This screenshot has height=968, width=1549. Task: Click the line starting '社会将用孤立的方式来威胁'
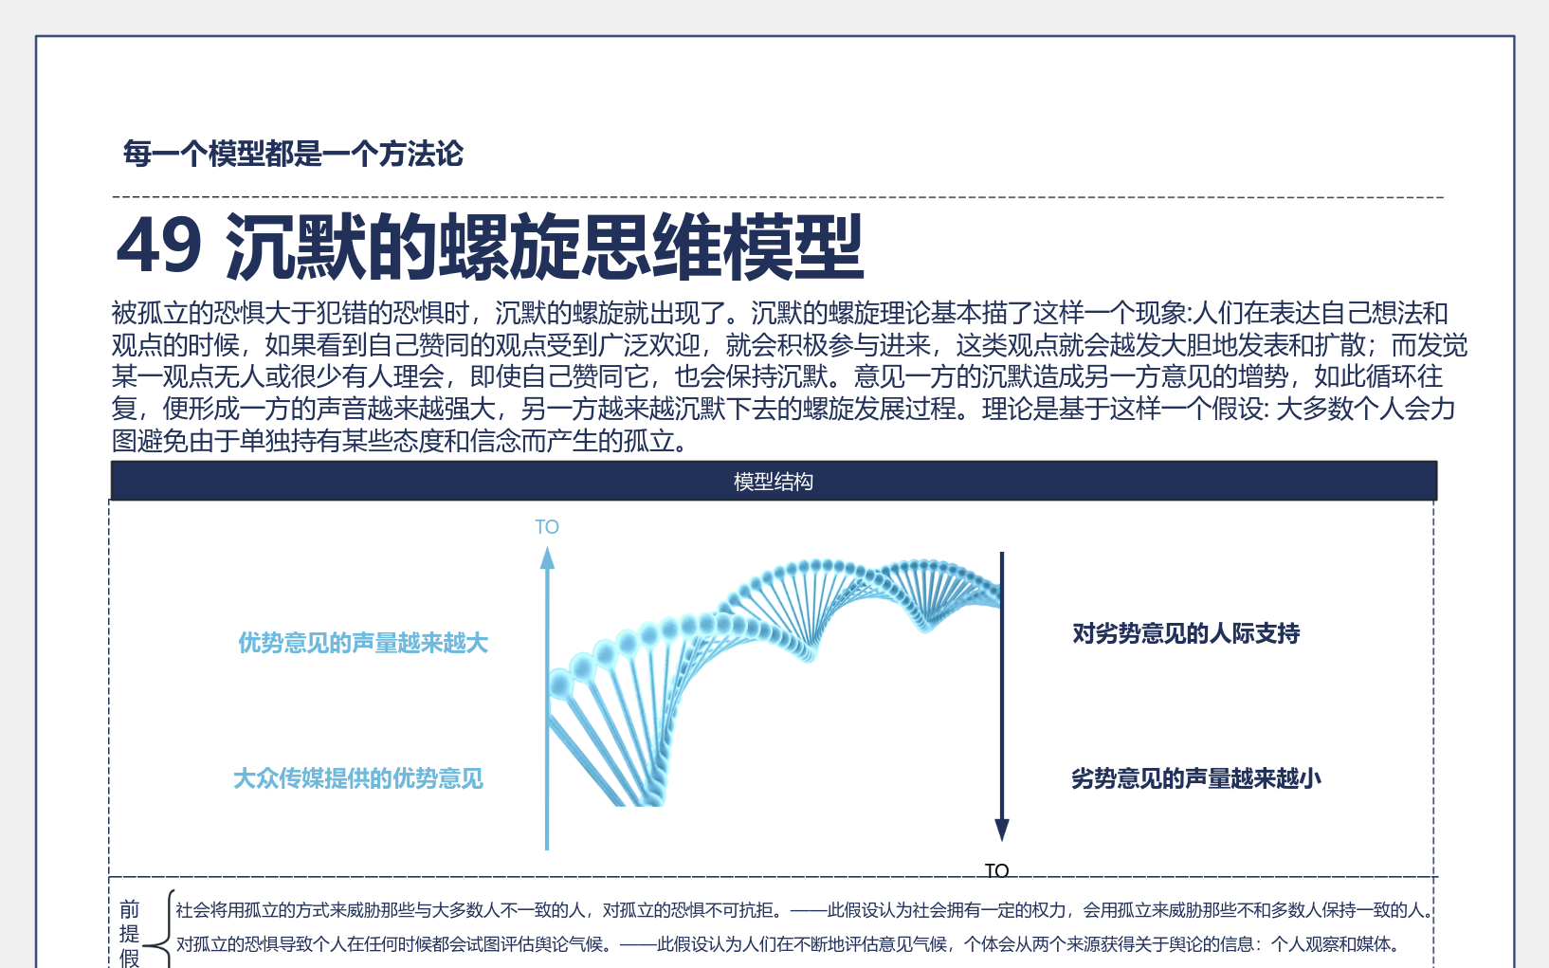pos(804,910)
